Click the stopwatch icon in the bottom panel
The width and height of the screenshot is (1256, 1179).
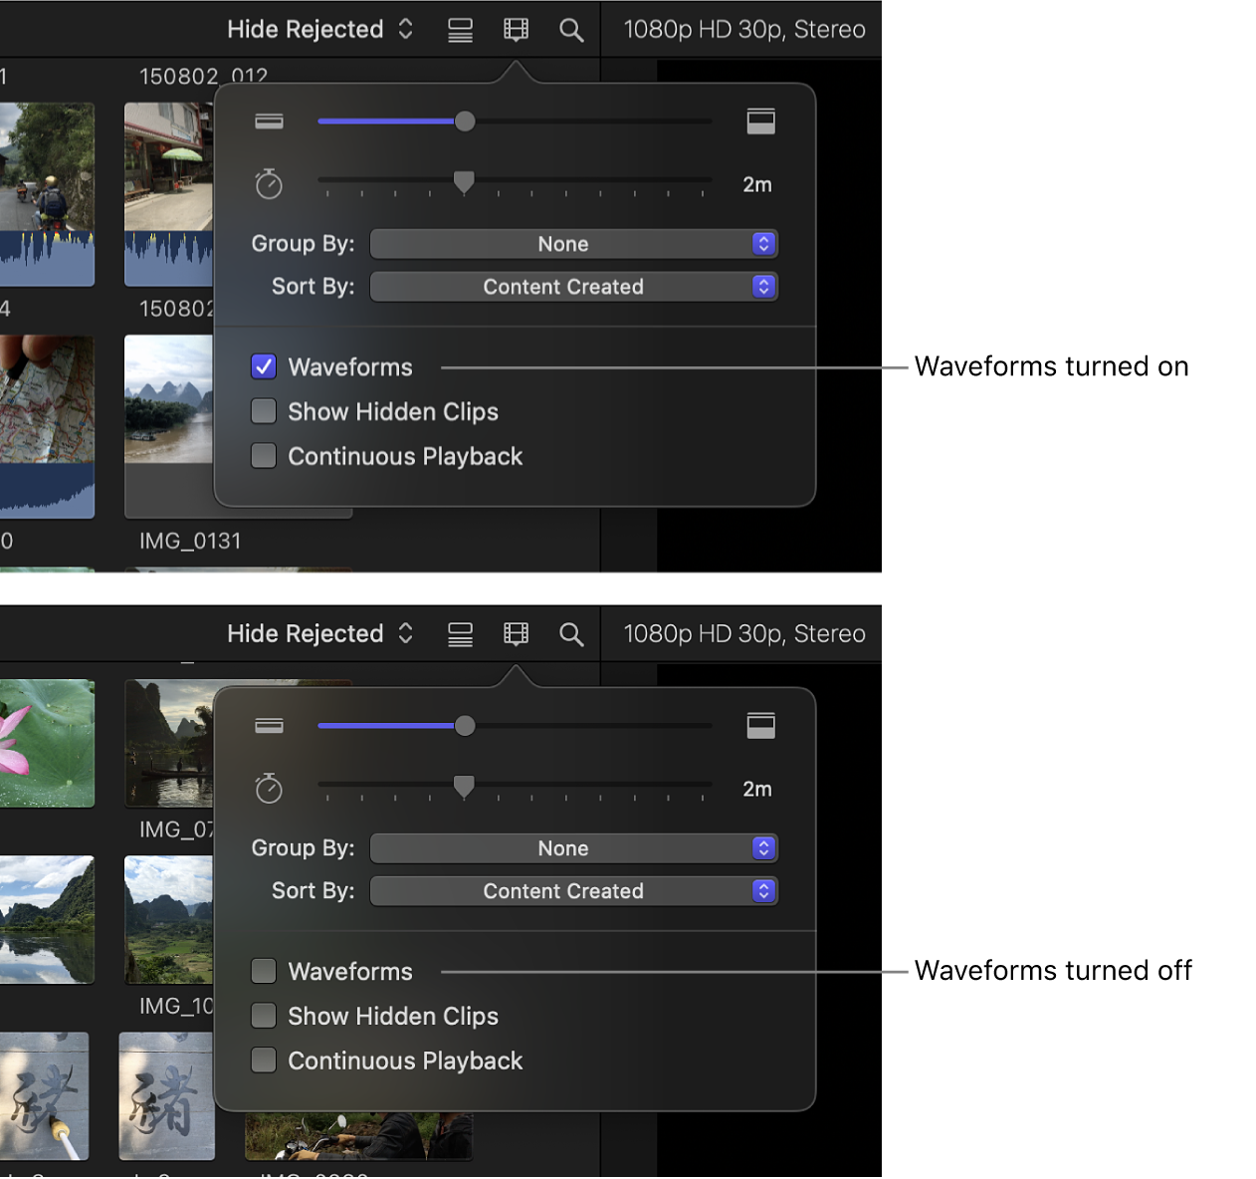click(x=269, y=788)
